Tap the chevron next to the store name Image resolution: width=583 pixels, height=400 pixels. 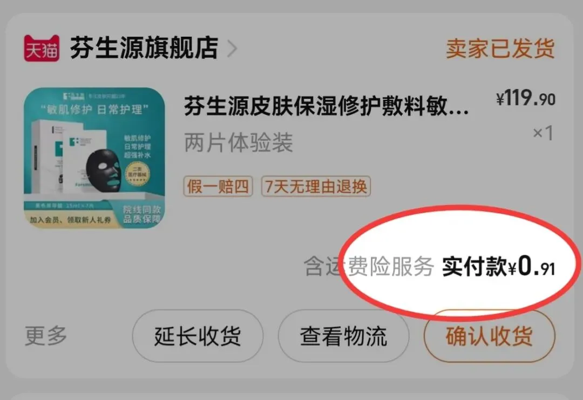point(232,49)
